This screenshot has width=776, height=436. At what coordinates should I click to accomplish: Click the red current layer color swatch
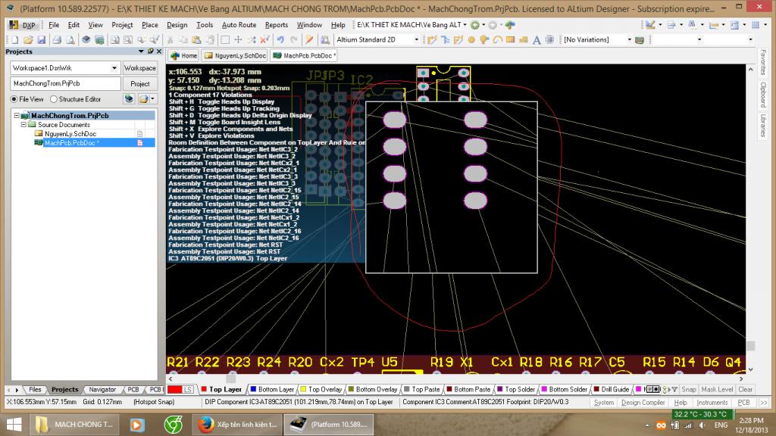174,389
